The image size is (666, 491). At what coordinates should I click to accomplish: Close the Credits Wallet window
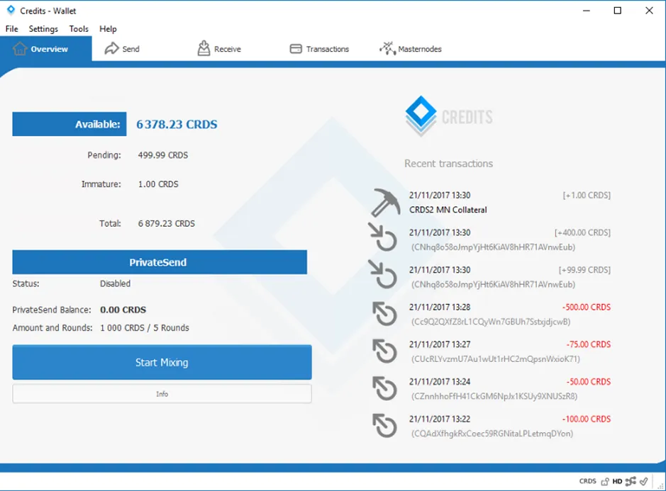click(649, 11)
